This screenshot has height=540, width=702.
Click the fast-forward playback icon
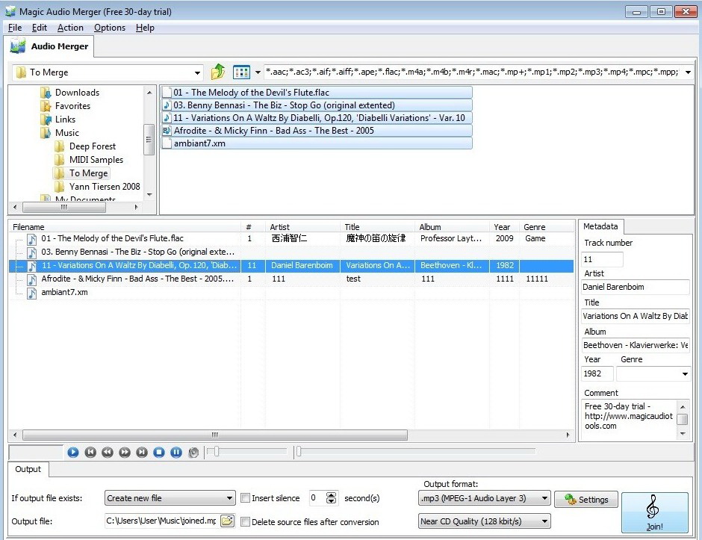[x=125, y=452]
